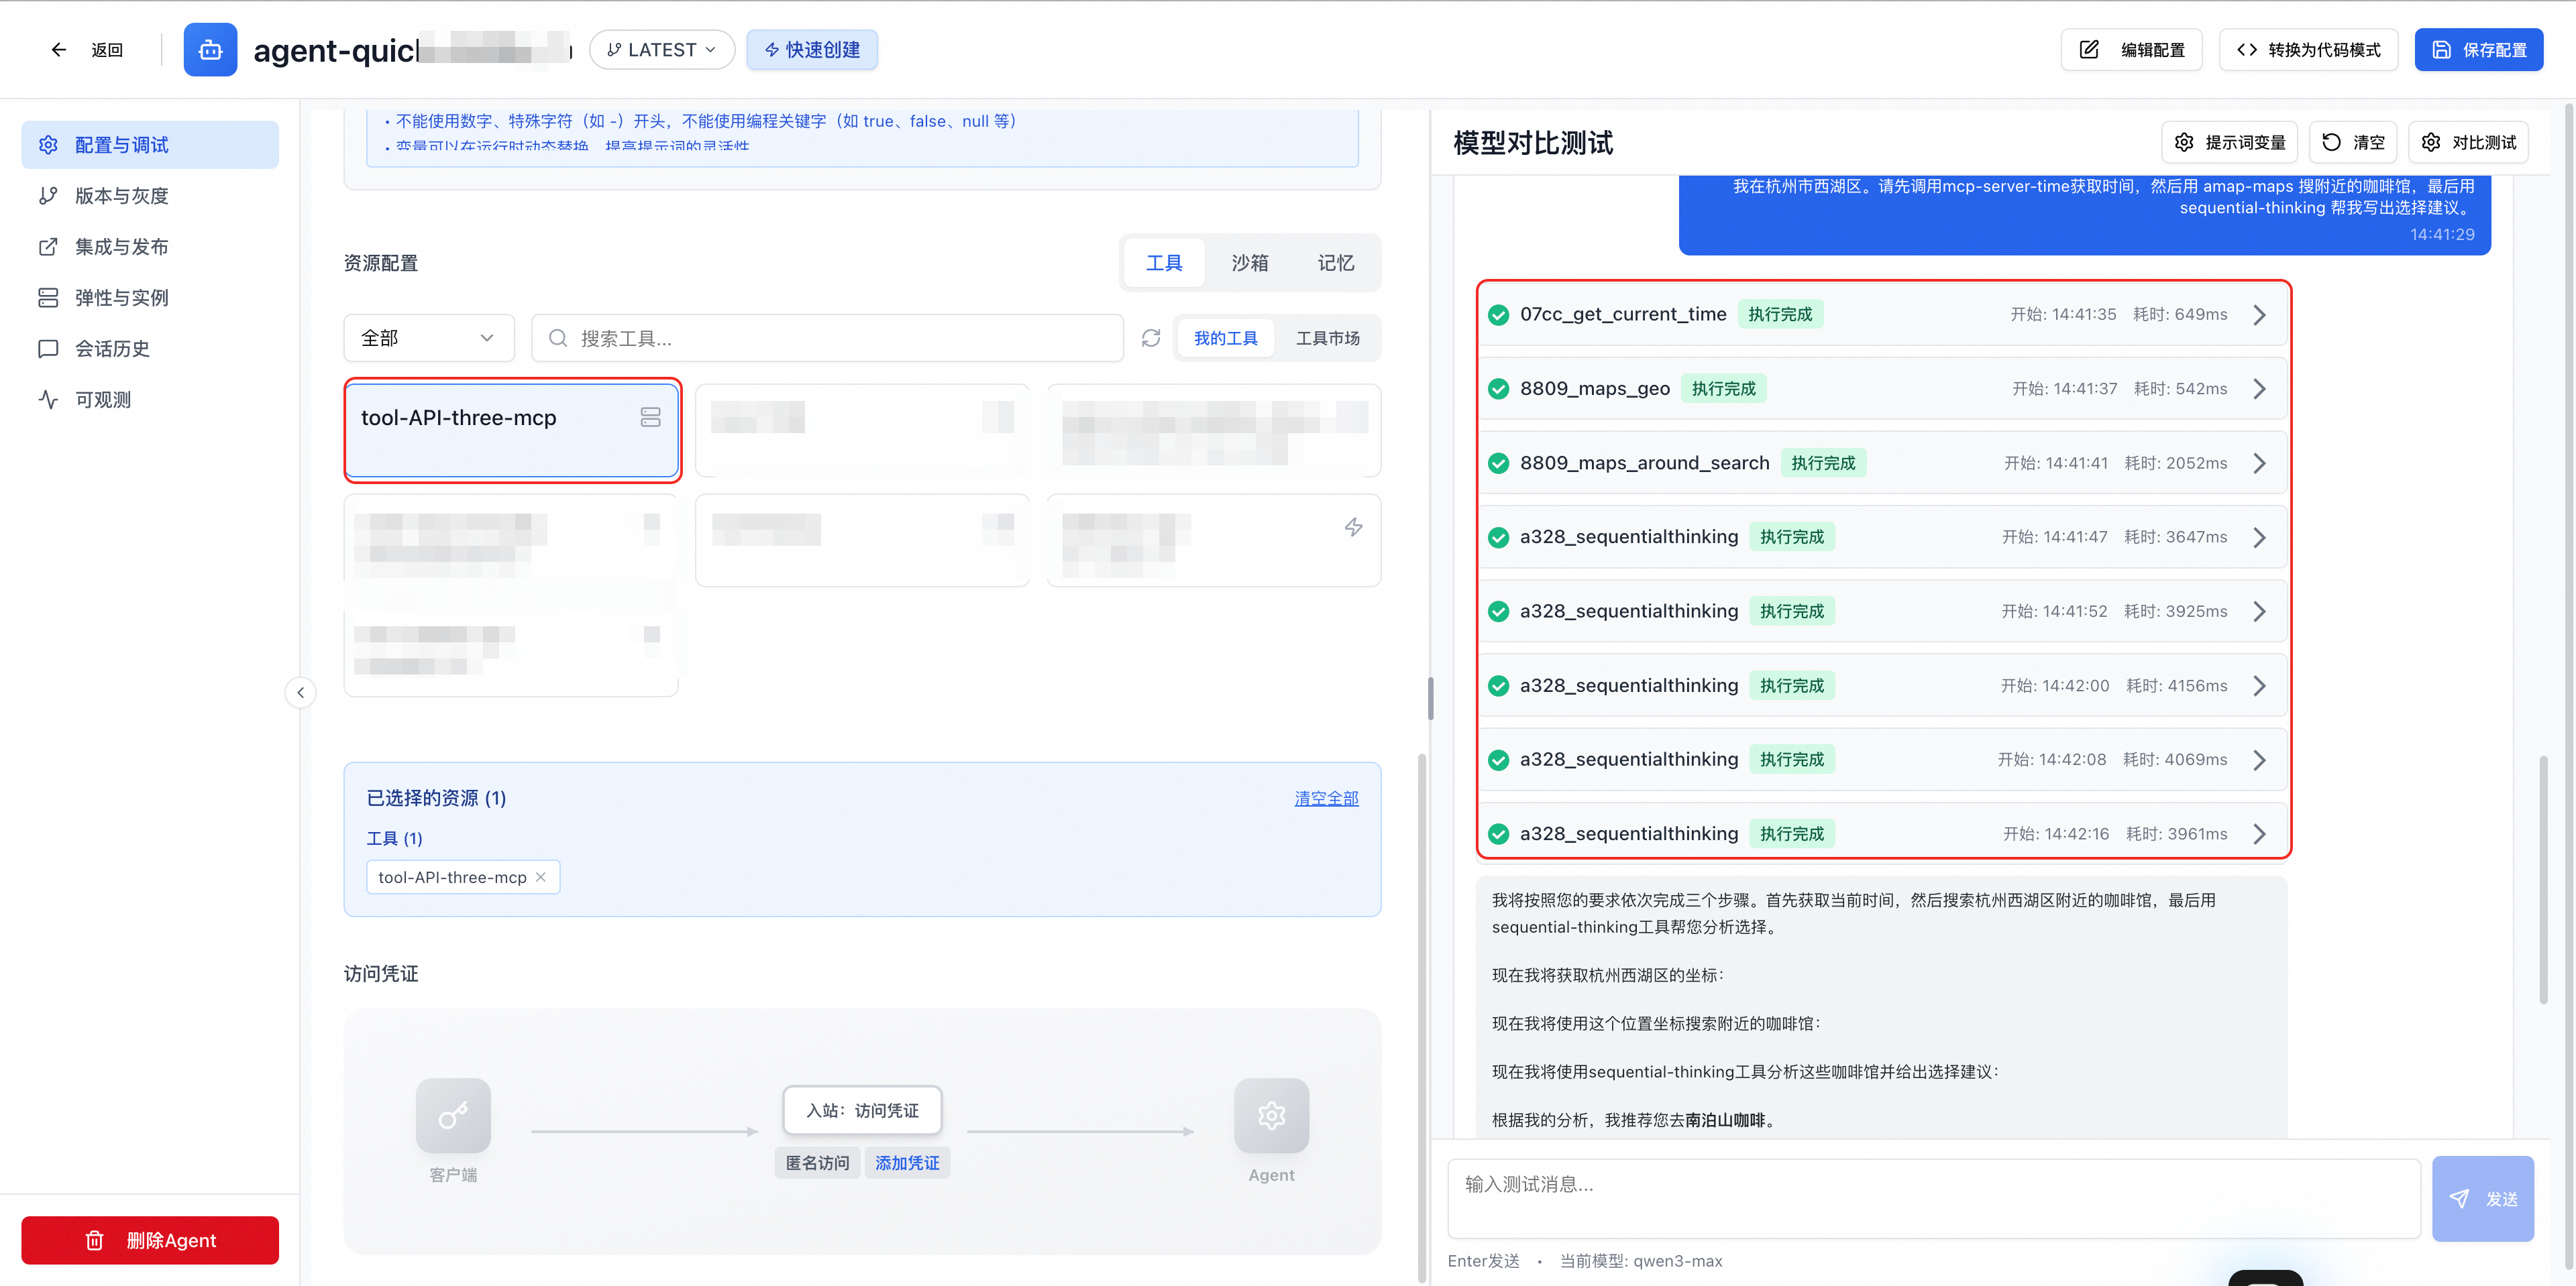The width and height of the screenshot is (2576, 1286).
Task: Click the robot agent icon
Action: click(210, 50)
